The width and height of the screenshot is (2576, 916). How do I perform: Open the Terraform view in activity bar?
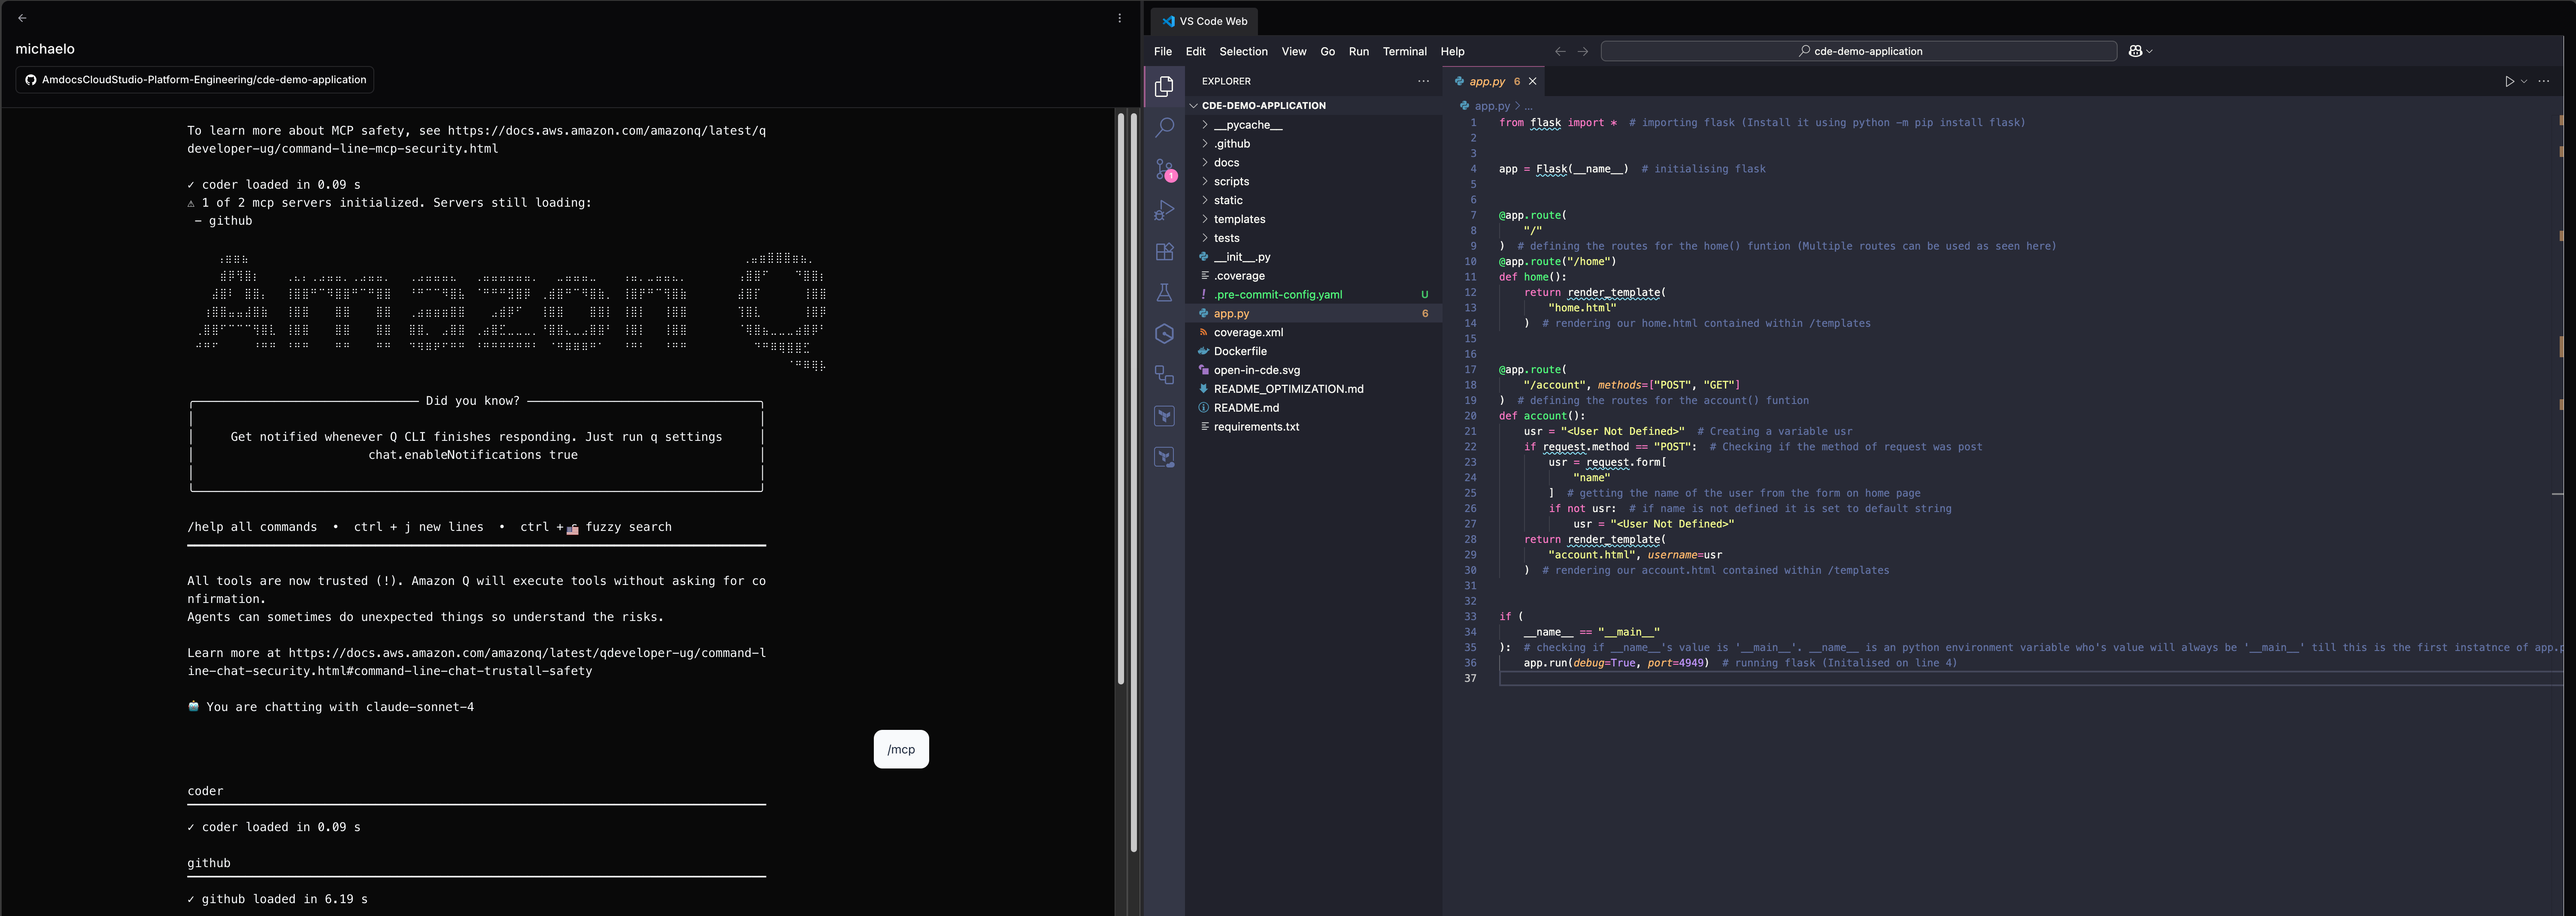(1164, 416)
